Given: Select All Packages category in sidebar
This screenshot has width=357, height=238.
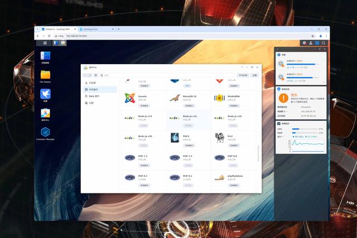Looking at the screenshot, I should point(100,89).
